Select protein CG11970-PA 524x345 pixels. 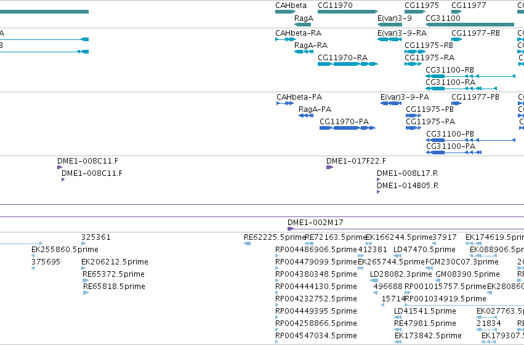tap(347, 128)
